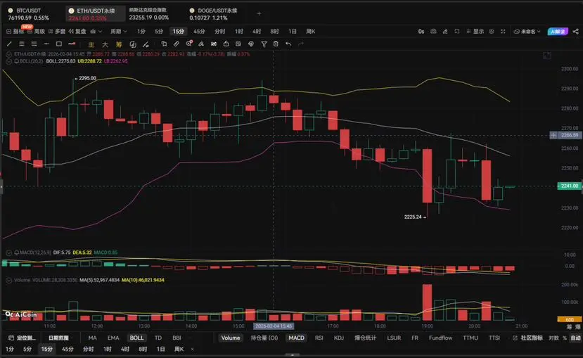Toggle the MACD sub-indicator
This screenshot has height=358, width=583.
click(296, 338)
